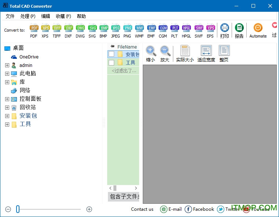Open the Twitter link
The width and height of the screenshot is (279, 217).
[x=228, y=209]
